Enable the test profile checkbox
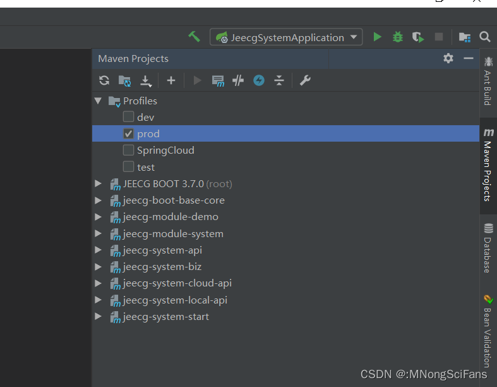The image size is (497, 387). 128,167
